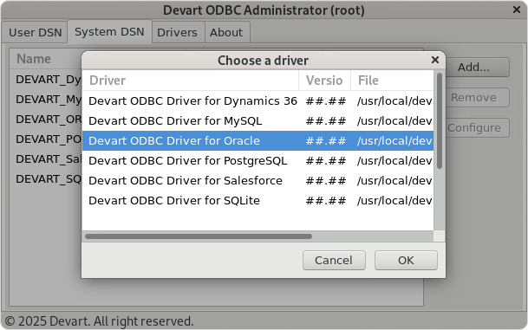Select Devart ODBC Driver for SQLite
The width and height of the screenshot is (528, 330).
coord(257,200)
